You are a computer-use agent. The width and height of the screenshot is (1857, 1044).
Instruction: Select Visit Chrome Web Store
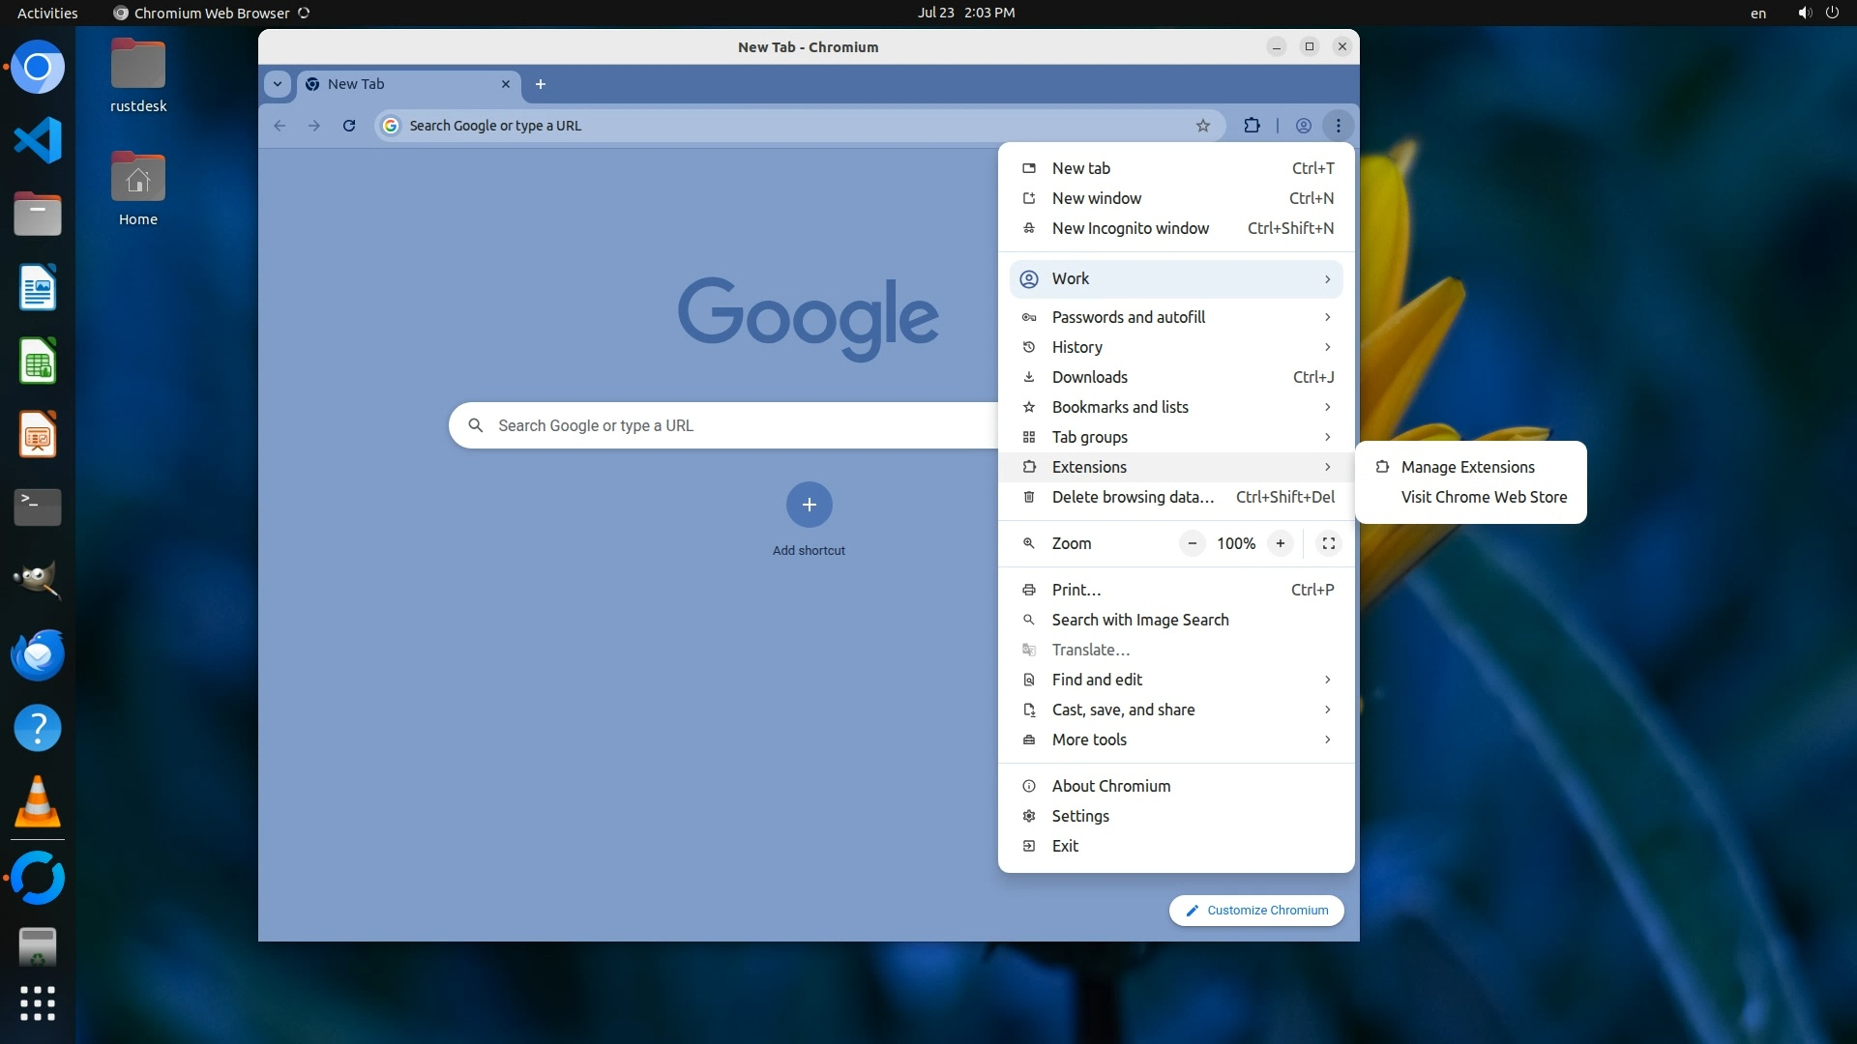1483,497
